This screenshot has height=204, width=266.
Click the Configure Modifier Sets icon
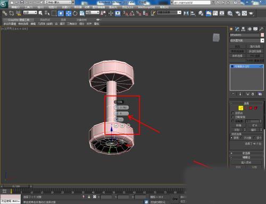click(x=260, y=94)
